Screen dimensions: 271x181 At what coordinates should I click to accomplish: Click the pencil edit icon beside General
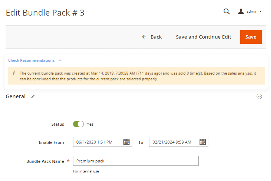[33, 96]
